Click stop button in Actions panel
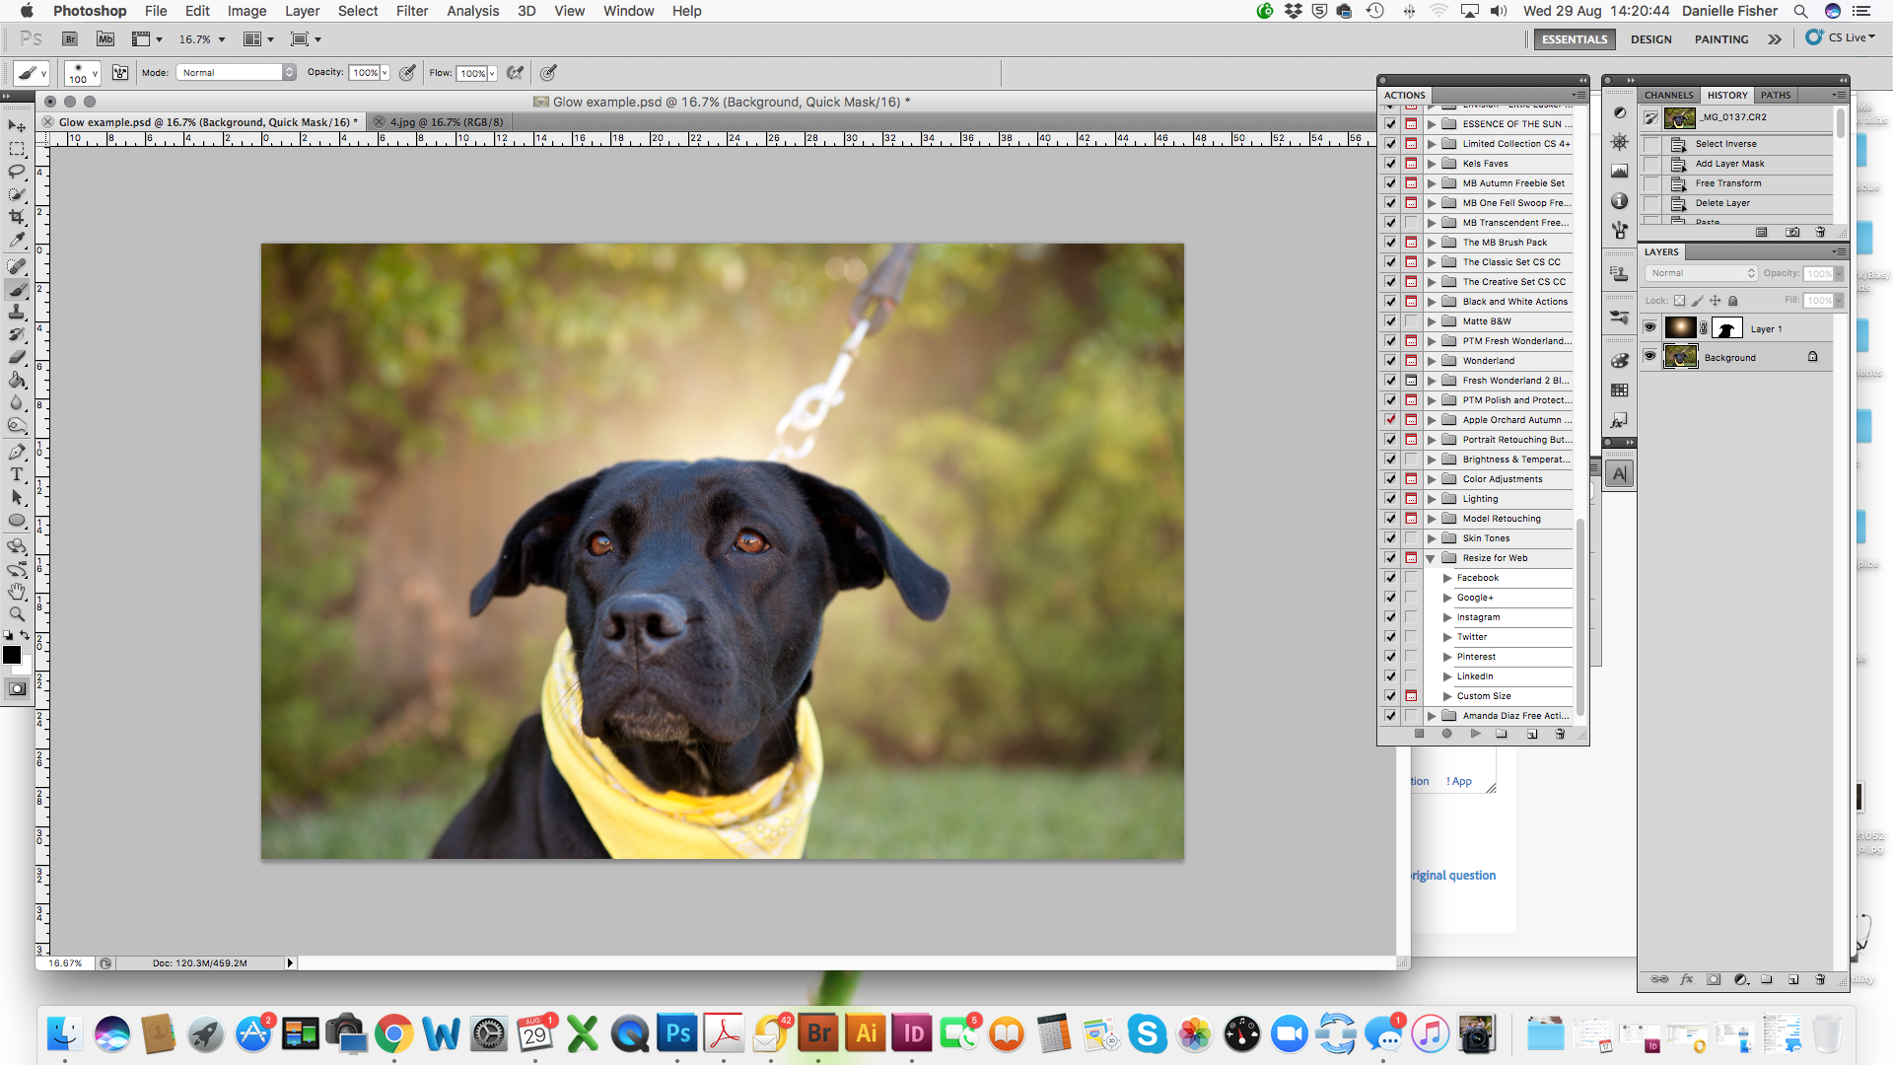 (1419, 734)
